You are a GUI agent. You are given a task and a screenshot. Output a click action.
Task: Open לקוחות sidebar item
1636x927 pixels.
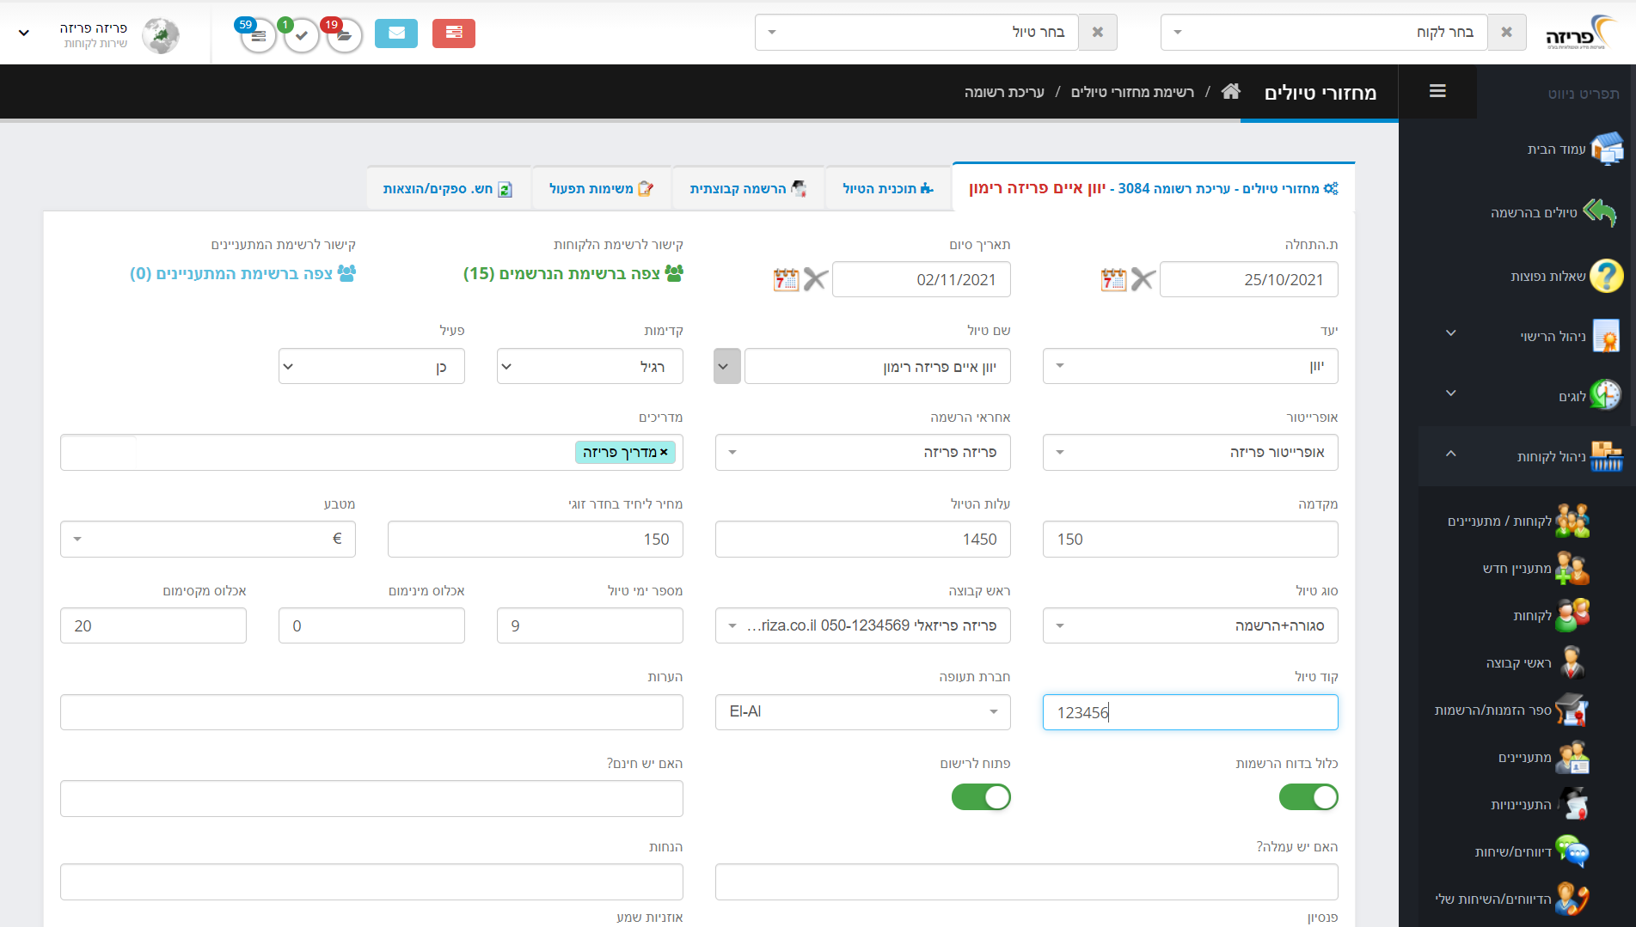click(1551, 615)
